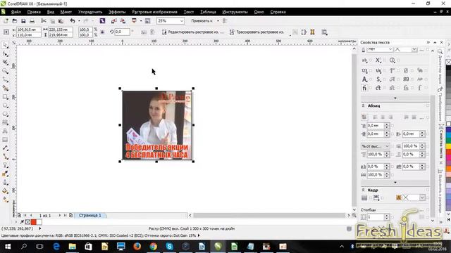This screenshot has width=451, height=253.
Task: Open Windows Start menu
Action: tap(8, 247)
